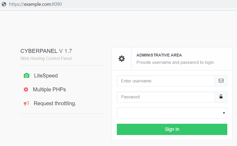Click the envelope icon next to username field
This screenshot has width=237, height=146.
pos(221,81)
